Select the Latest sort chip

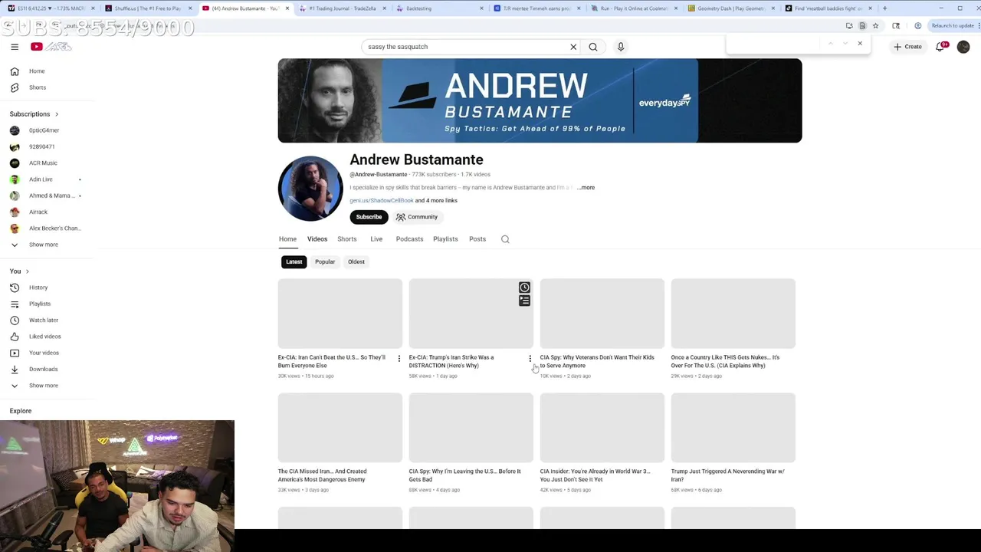[294, 262]
